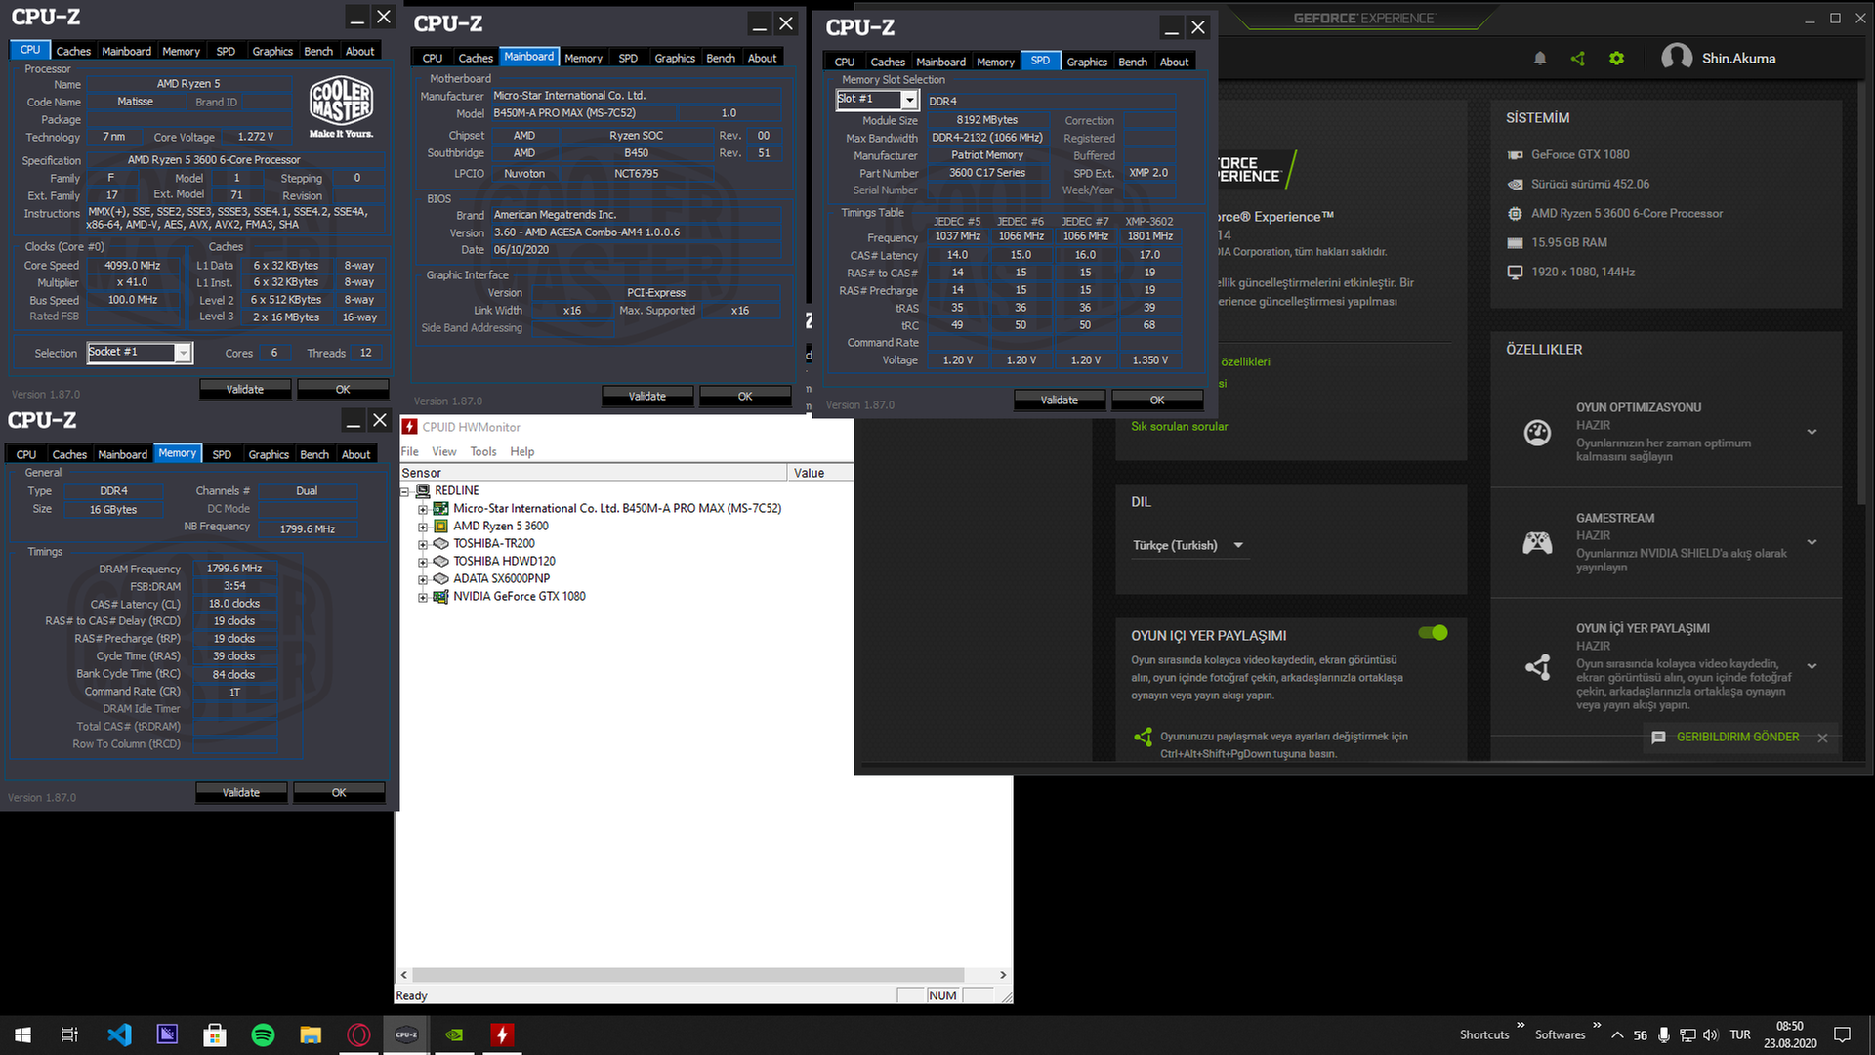Open the Action Center notifications icon
The width and height of the screenshot is (1875, 1055).
[1842, 1034]
